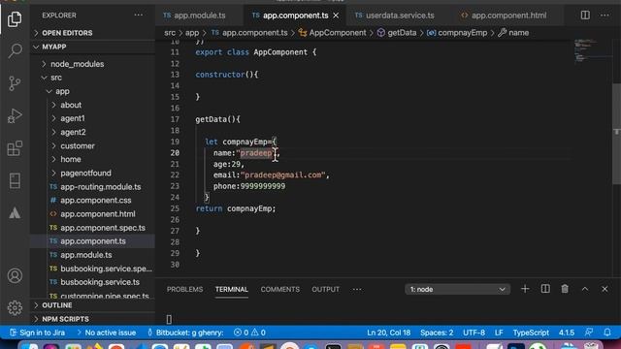
Task: Kill the terminal with trash icon
Action: (565, 289)
